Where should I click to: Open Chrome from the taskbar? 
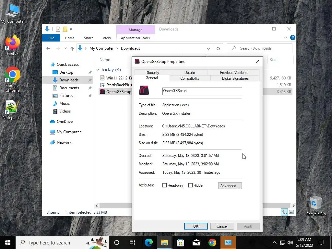click(x=212, y=243)
